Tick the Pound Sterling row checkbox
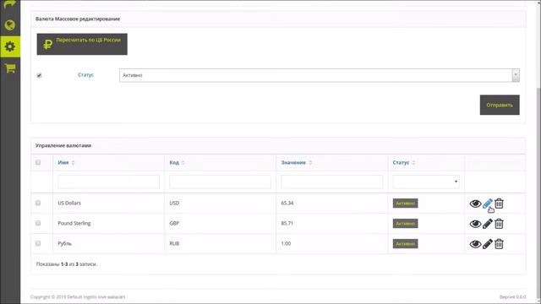 click(38, 223)
